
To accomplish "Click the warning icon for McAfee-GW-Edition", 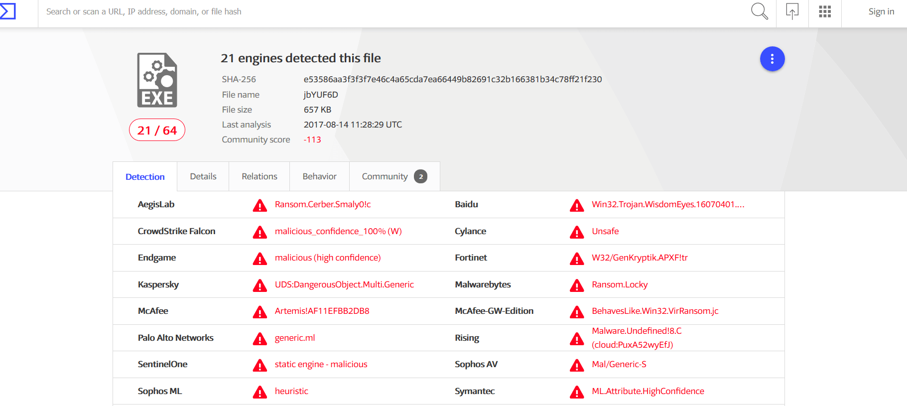I will point(577,312).
